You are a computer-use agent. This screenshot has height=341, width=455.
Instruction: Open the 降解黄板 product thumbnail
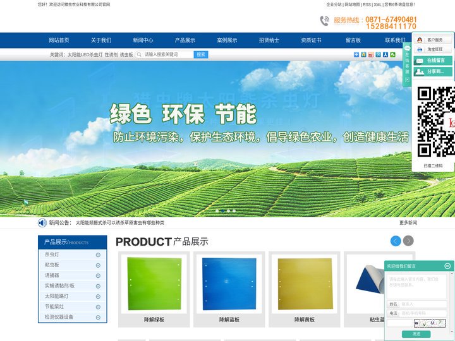[305, 284]
